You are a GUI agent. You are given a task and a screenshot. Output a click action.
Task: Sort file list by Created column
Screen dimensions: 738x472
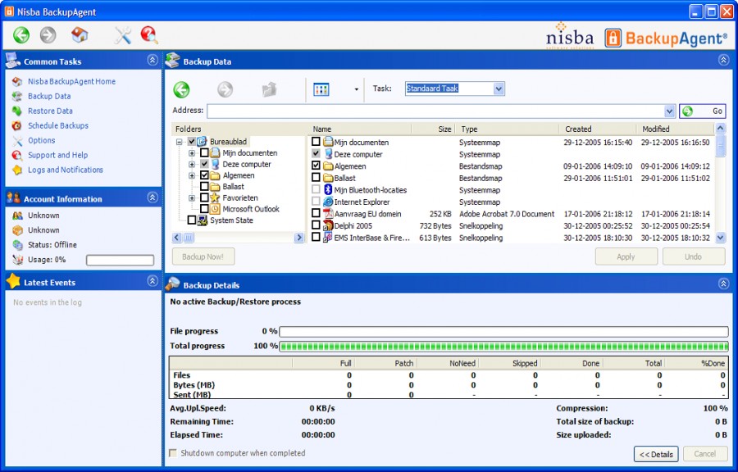click(599, 129)
